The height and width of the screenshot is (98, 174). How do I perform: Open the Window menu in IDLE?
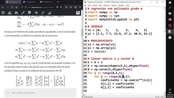tap(121, 5)
